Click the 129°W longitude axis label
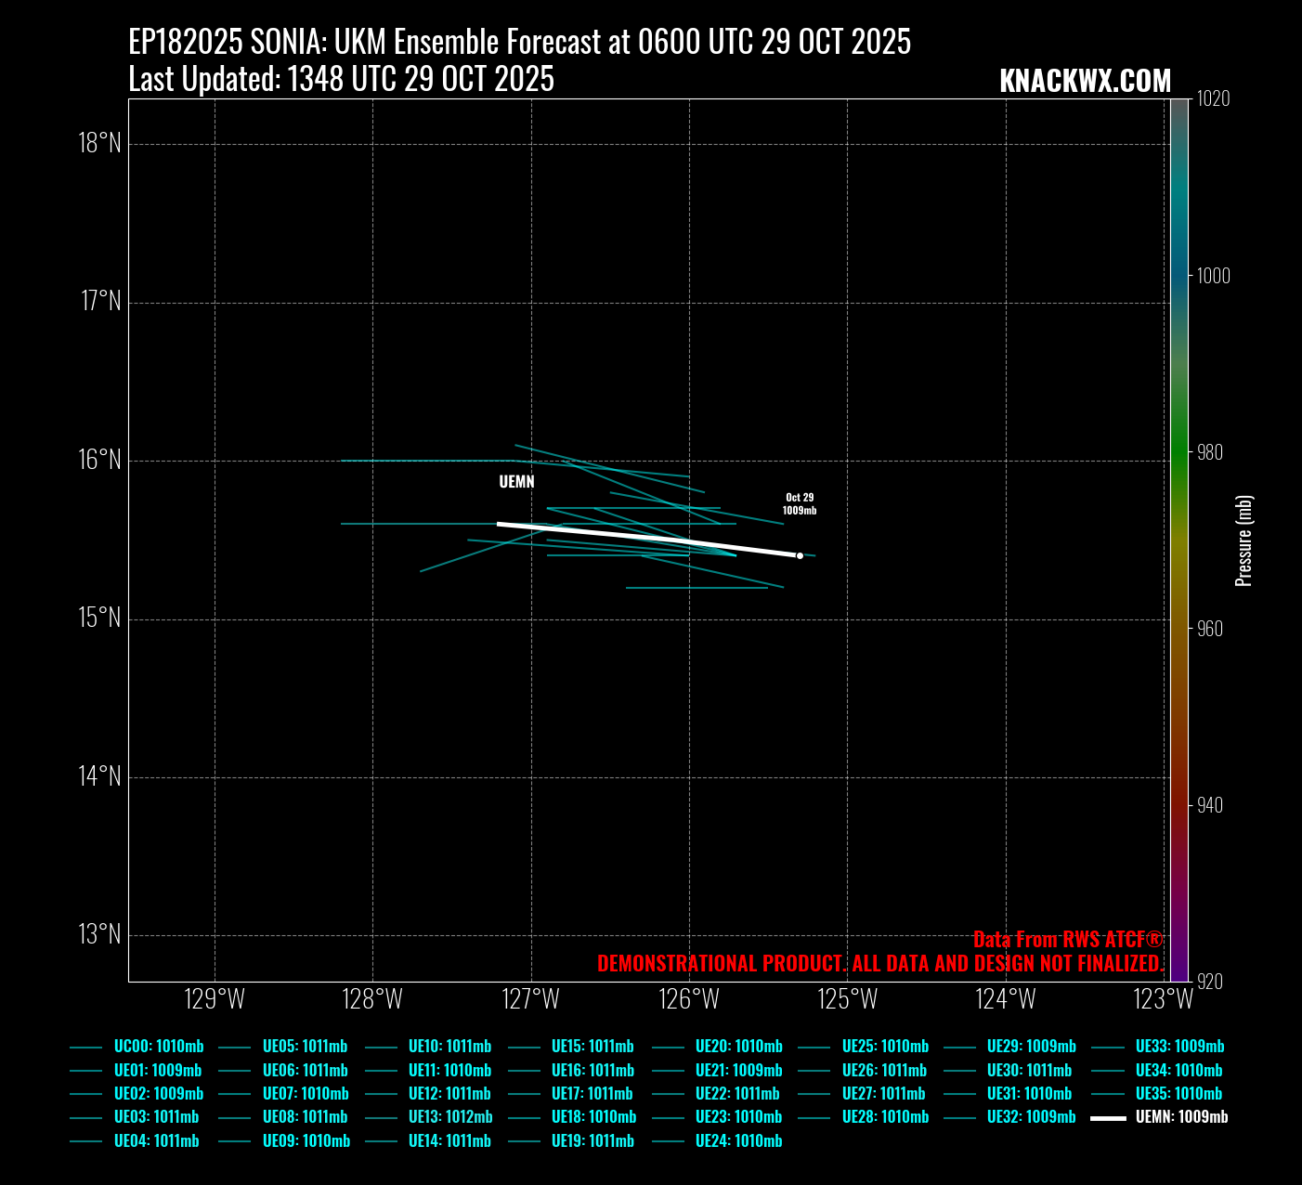The width and height of the screenshot is (1302, 1185). (215, 1000)
